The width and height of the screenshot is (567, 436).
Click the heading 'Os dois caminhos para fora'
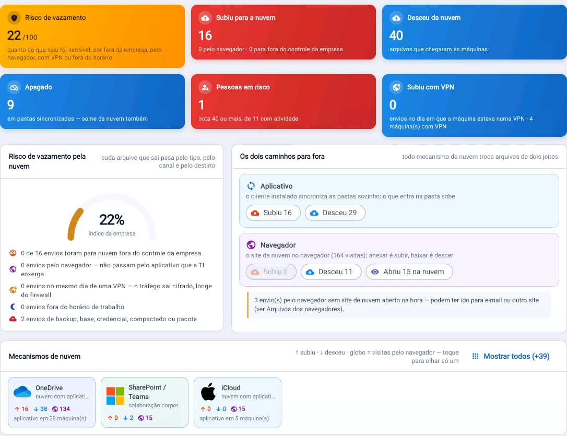pyautogui.click(x=282, y=157)
